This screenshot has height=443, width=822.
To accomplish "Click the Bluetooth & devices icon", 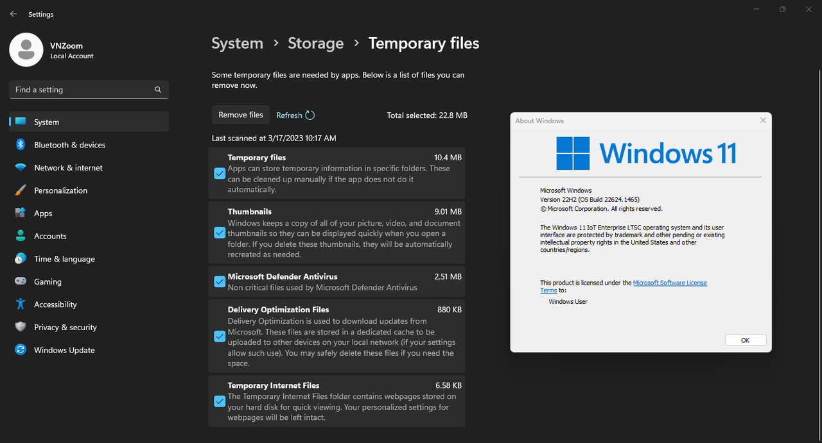I will [x=21, y=145].
